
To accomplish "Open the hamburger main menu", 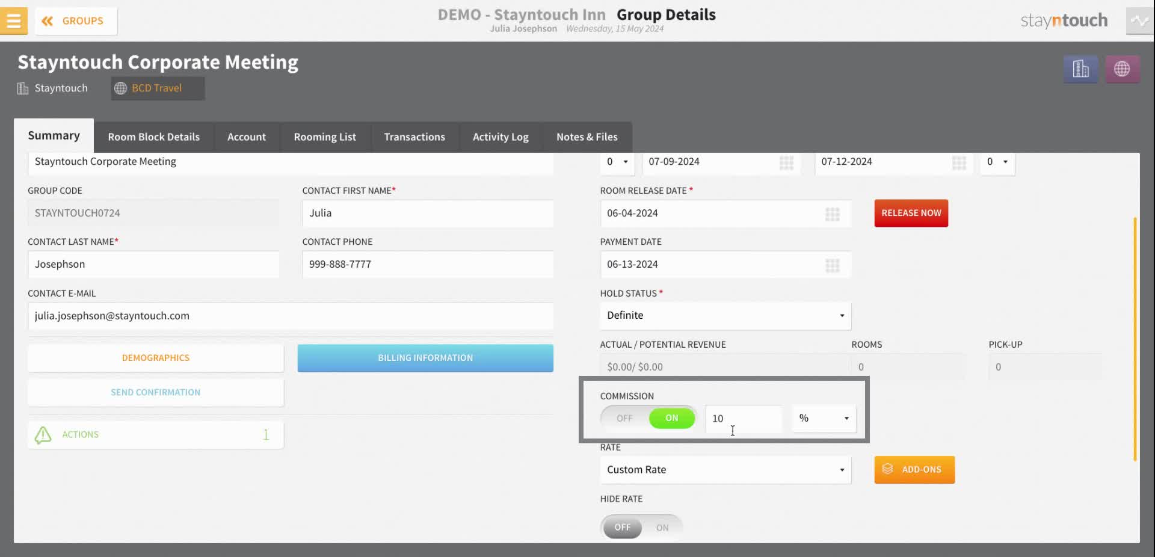I will coord(13,20).
